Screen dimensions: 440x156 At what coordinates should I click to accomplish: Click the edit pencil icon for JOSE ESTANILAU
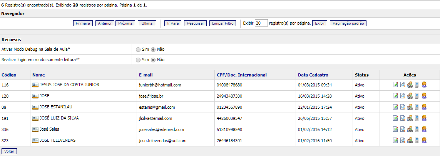pyautogui.click(x=395, y=107)
